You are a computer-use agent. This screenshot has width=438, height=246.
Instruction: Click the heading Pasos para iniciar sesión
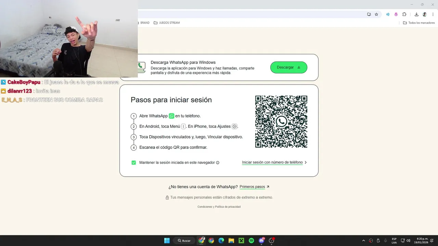pos(171,100)
